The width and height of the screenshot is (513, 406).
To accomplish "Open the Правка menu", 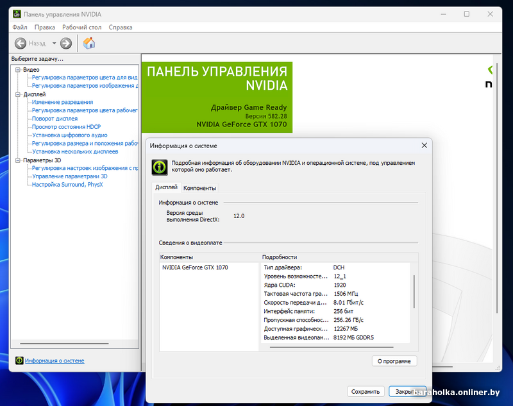I will pos(44,27).
